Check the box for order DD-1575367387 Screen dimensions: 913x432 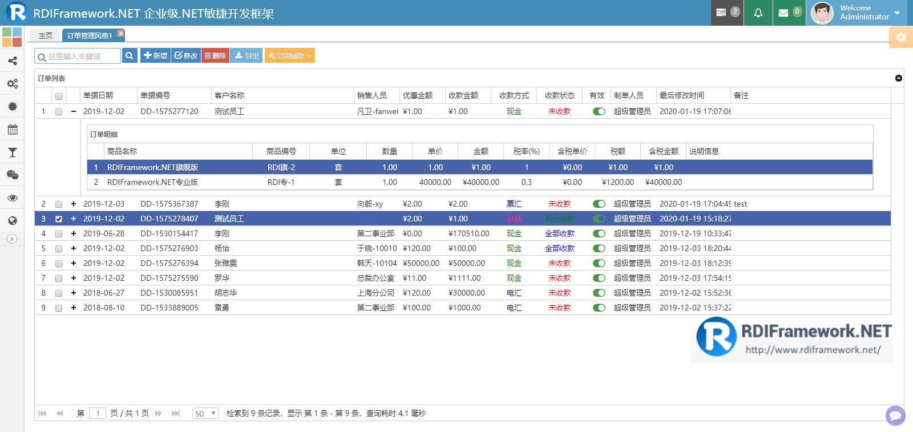point(59,204)
